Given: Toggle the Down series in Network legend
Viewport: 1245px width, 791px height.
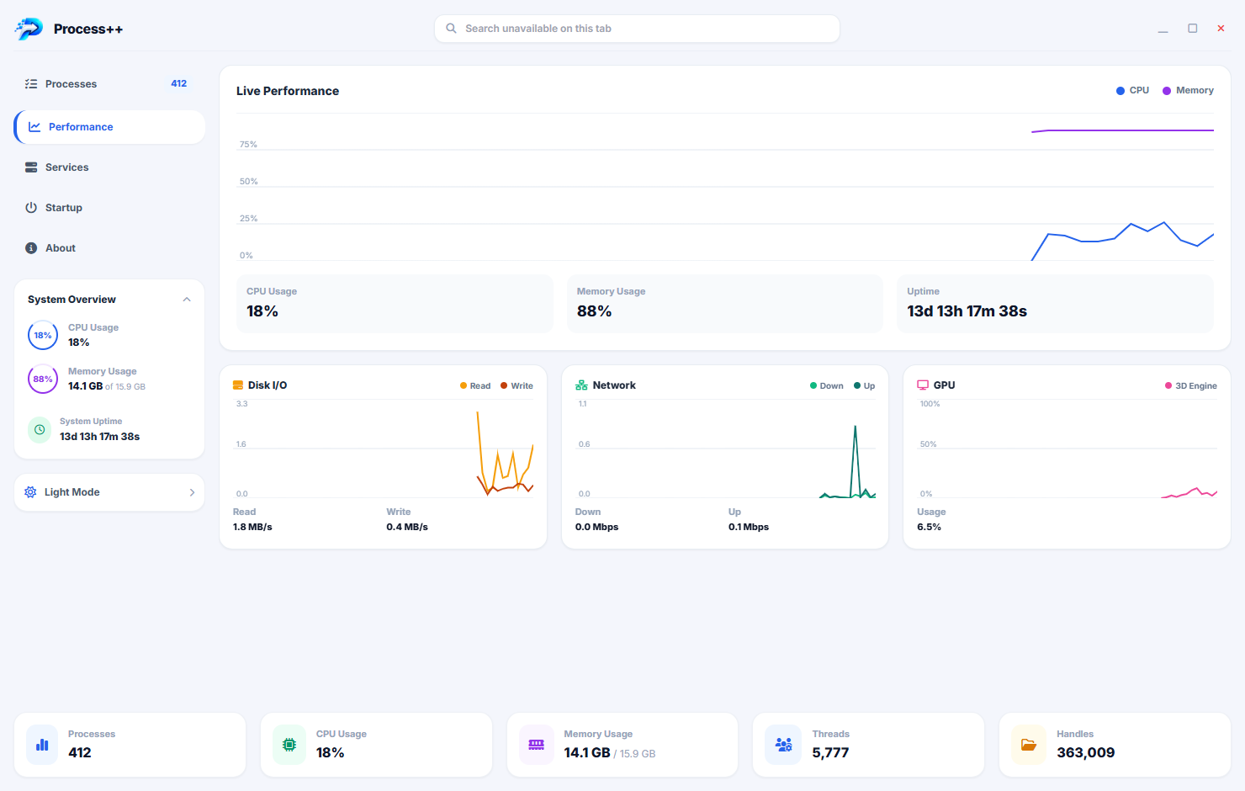Looking at the screenshot, I should tap(826, 386).
